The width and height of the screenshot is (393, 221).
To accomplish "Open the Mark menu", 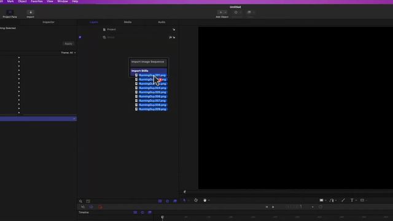I will click(x=10, y=1).
